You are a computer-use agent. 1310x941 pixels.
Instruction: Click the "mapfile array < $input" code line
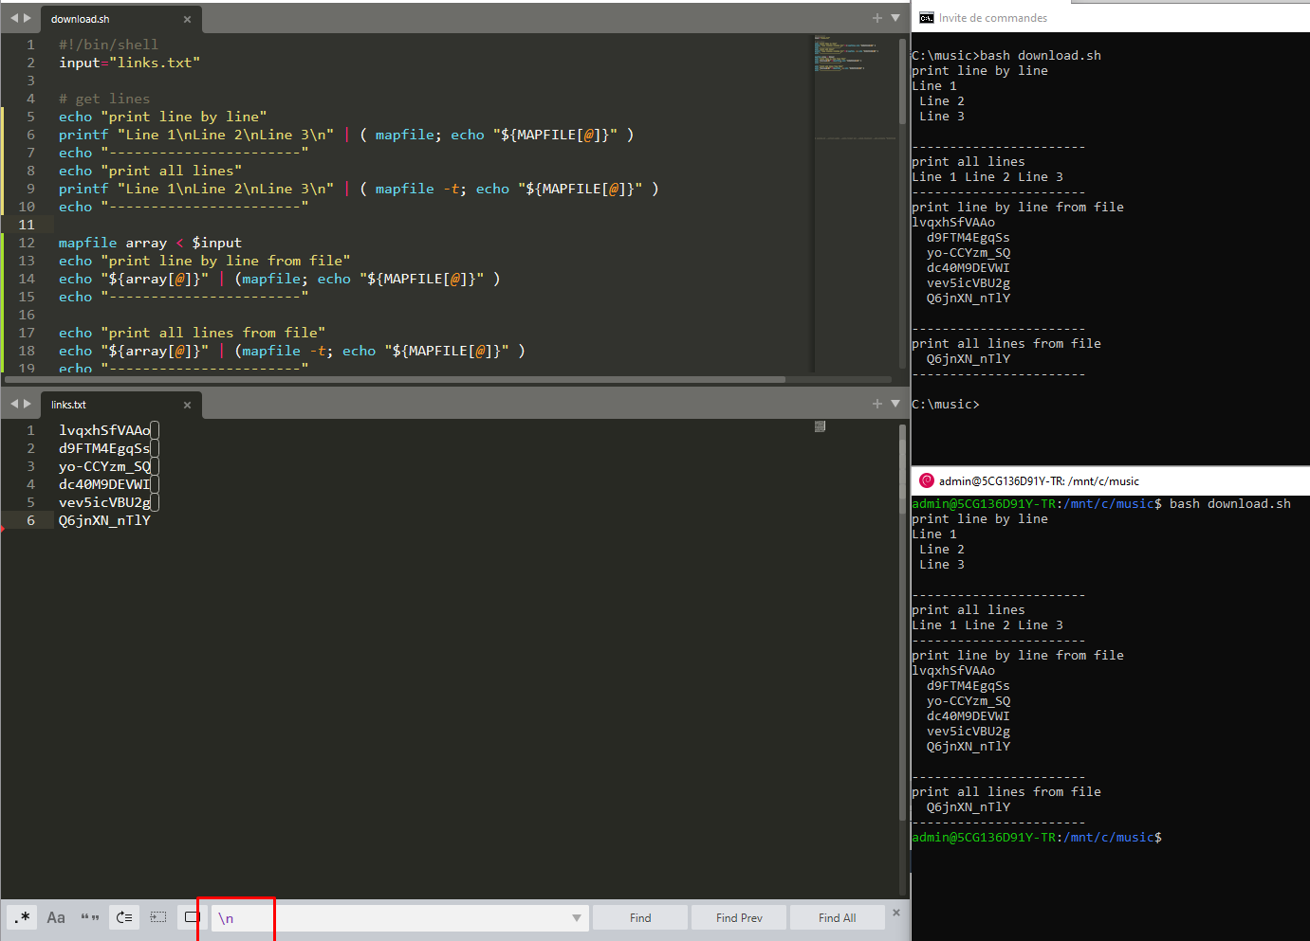[x=150, y=243]
